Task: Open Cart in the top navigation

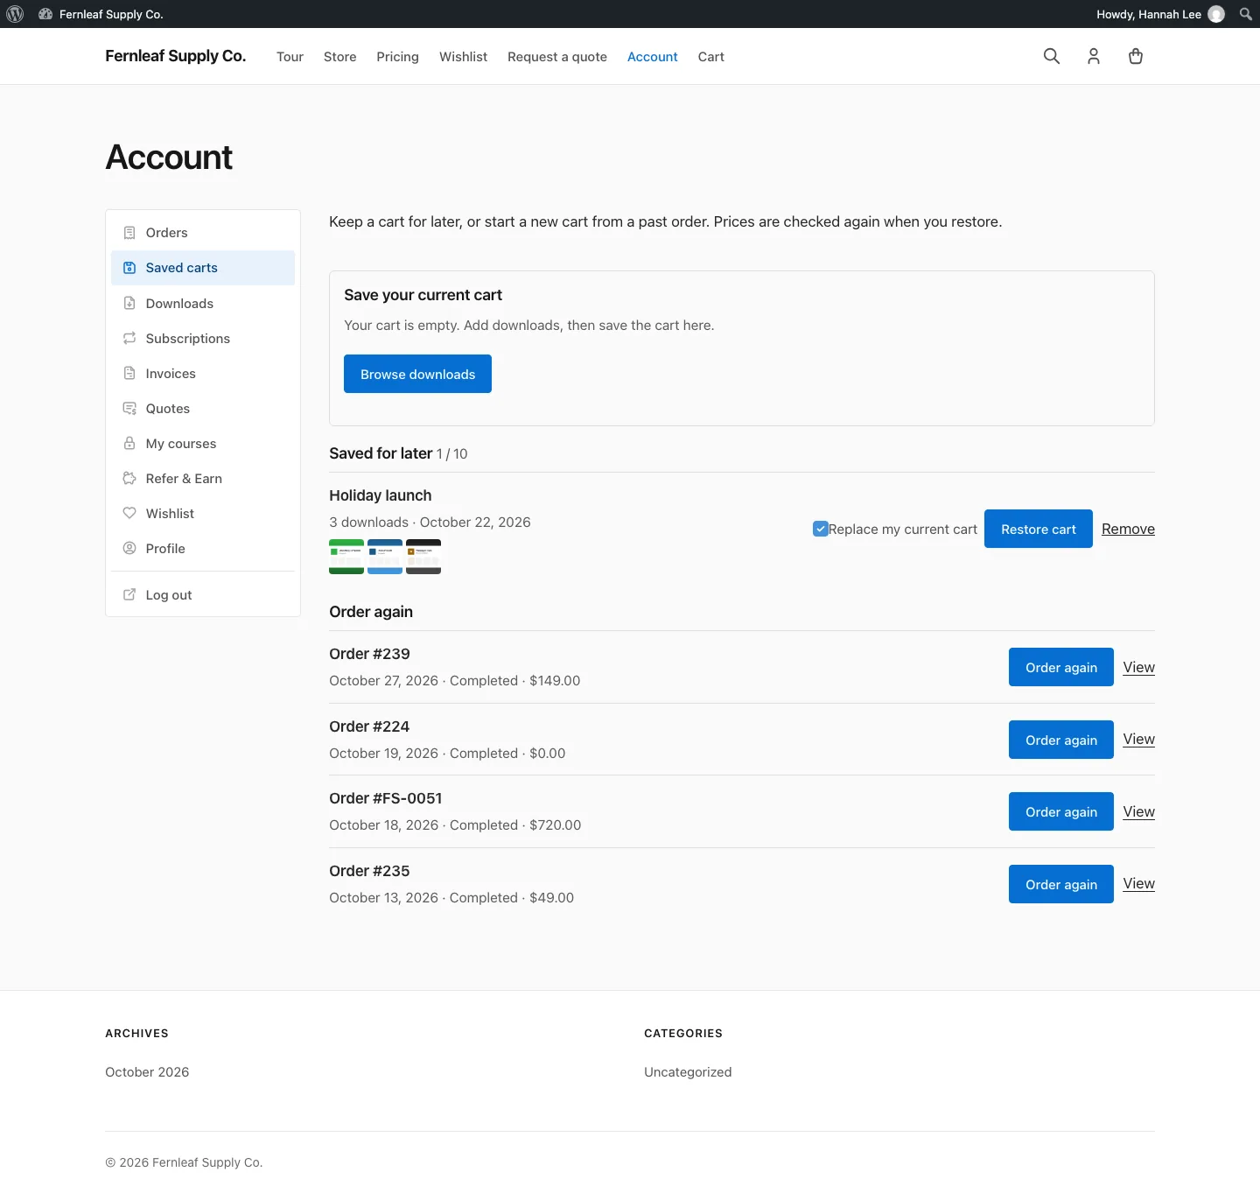Action: [x=710, y=57]
